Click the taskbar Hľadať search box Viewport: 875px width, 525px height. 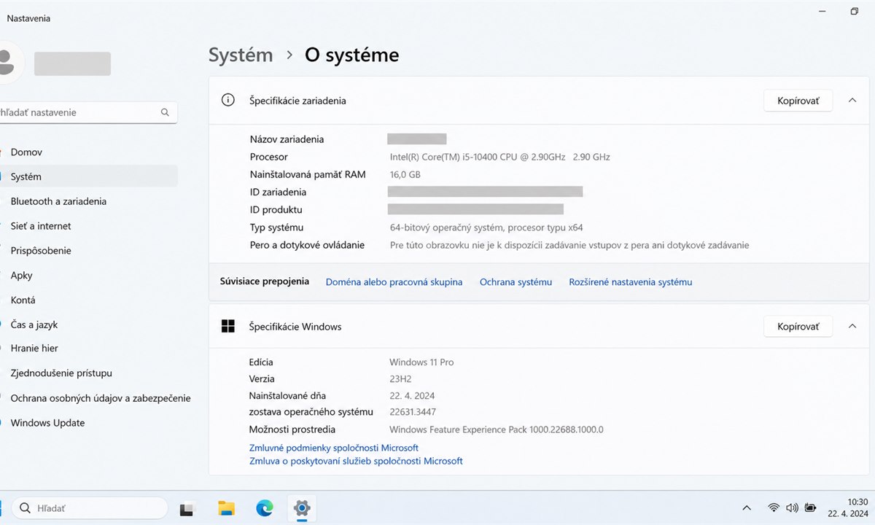pos(90,507)
